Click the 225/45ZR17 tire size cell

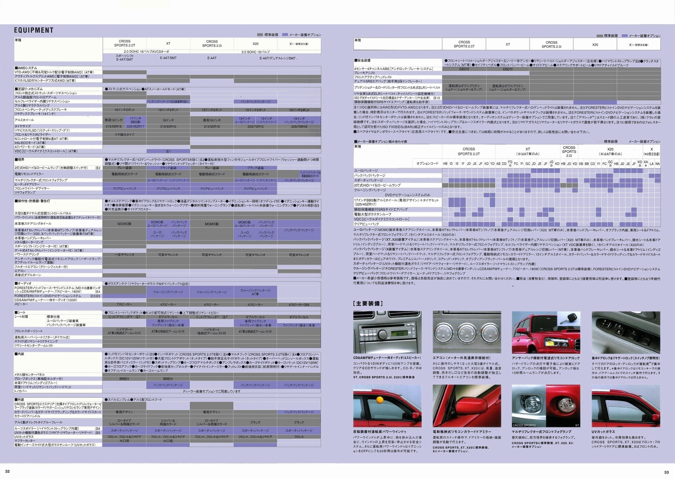[135, 126]
